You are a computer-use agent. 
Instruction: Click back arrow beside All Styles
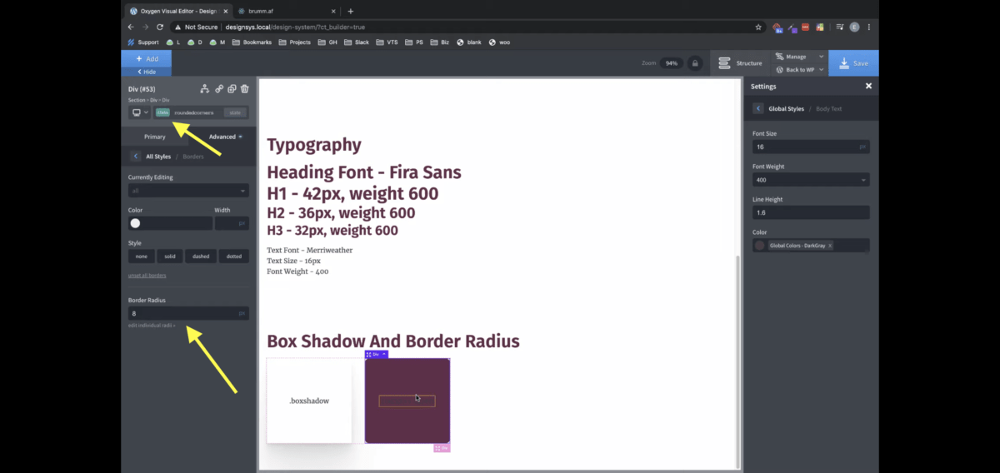136,156
